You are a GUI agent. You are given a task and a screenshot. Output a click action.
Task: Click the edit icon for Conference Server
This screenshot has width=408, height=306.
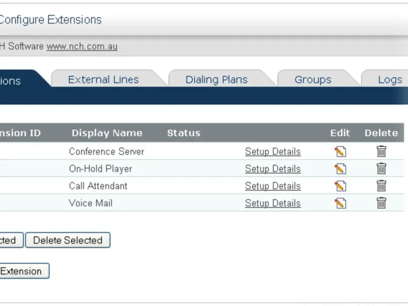tap(340, 151)
